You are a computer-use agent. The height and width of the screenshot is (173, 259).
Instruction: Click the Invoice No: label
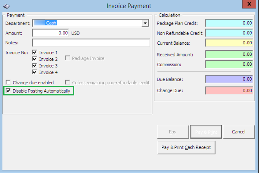pos(17,53)
